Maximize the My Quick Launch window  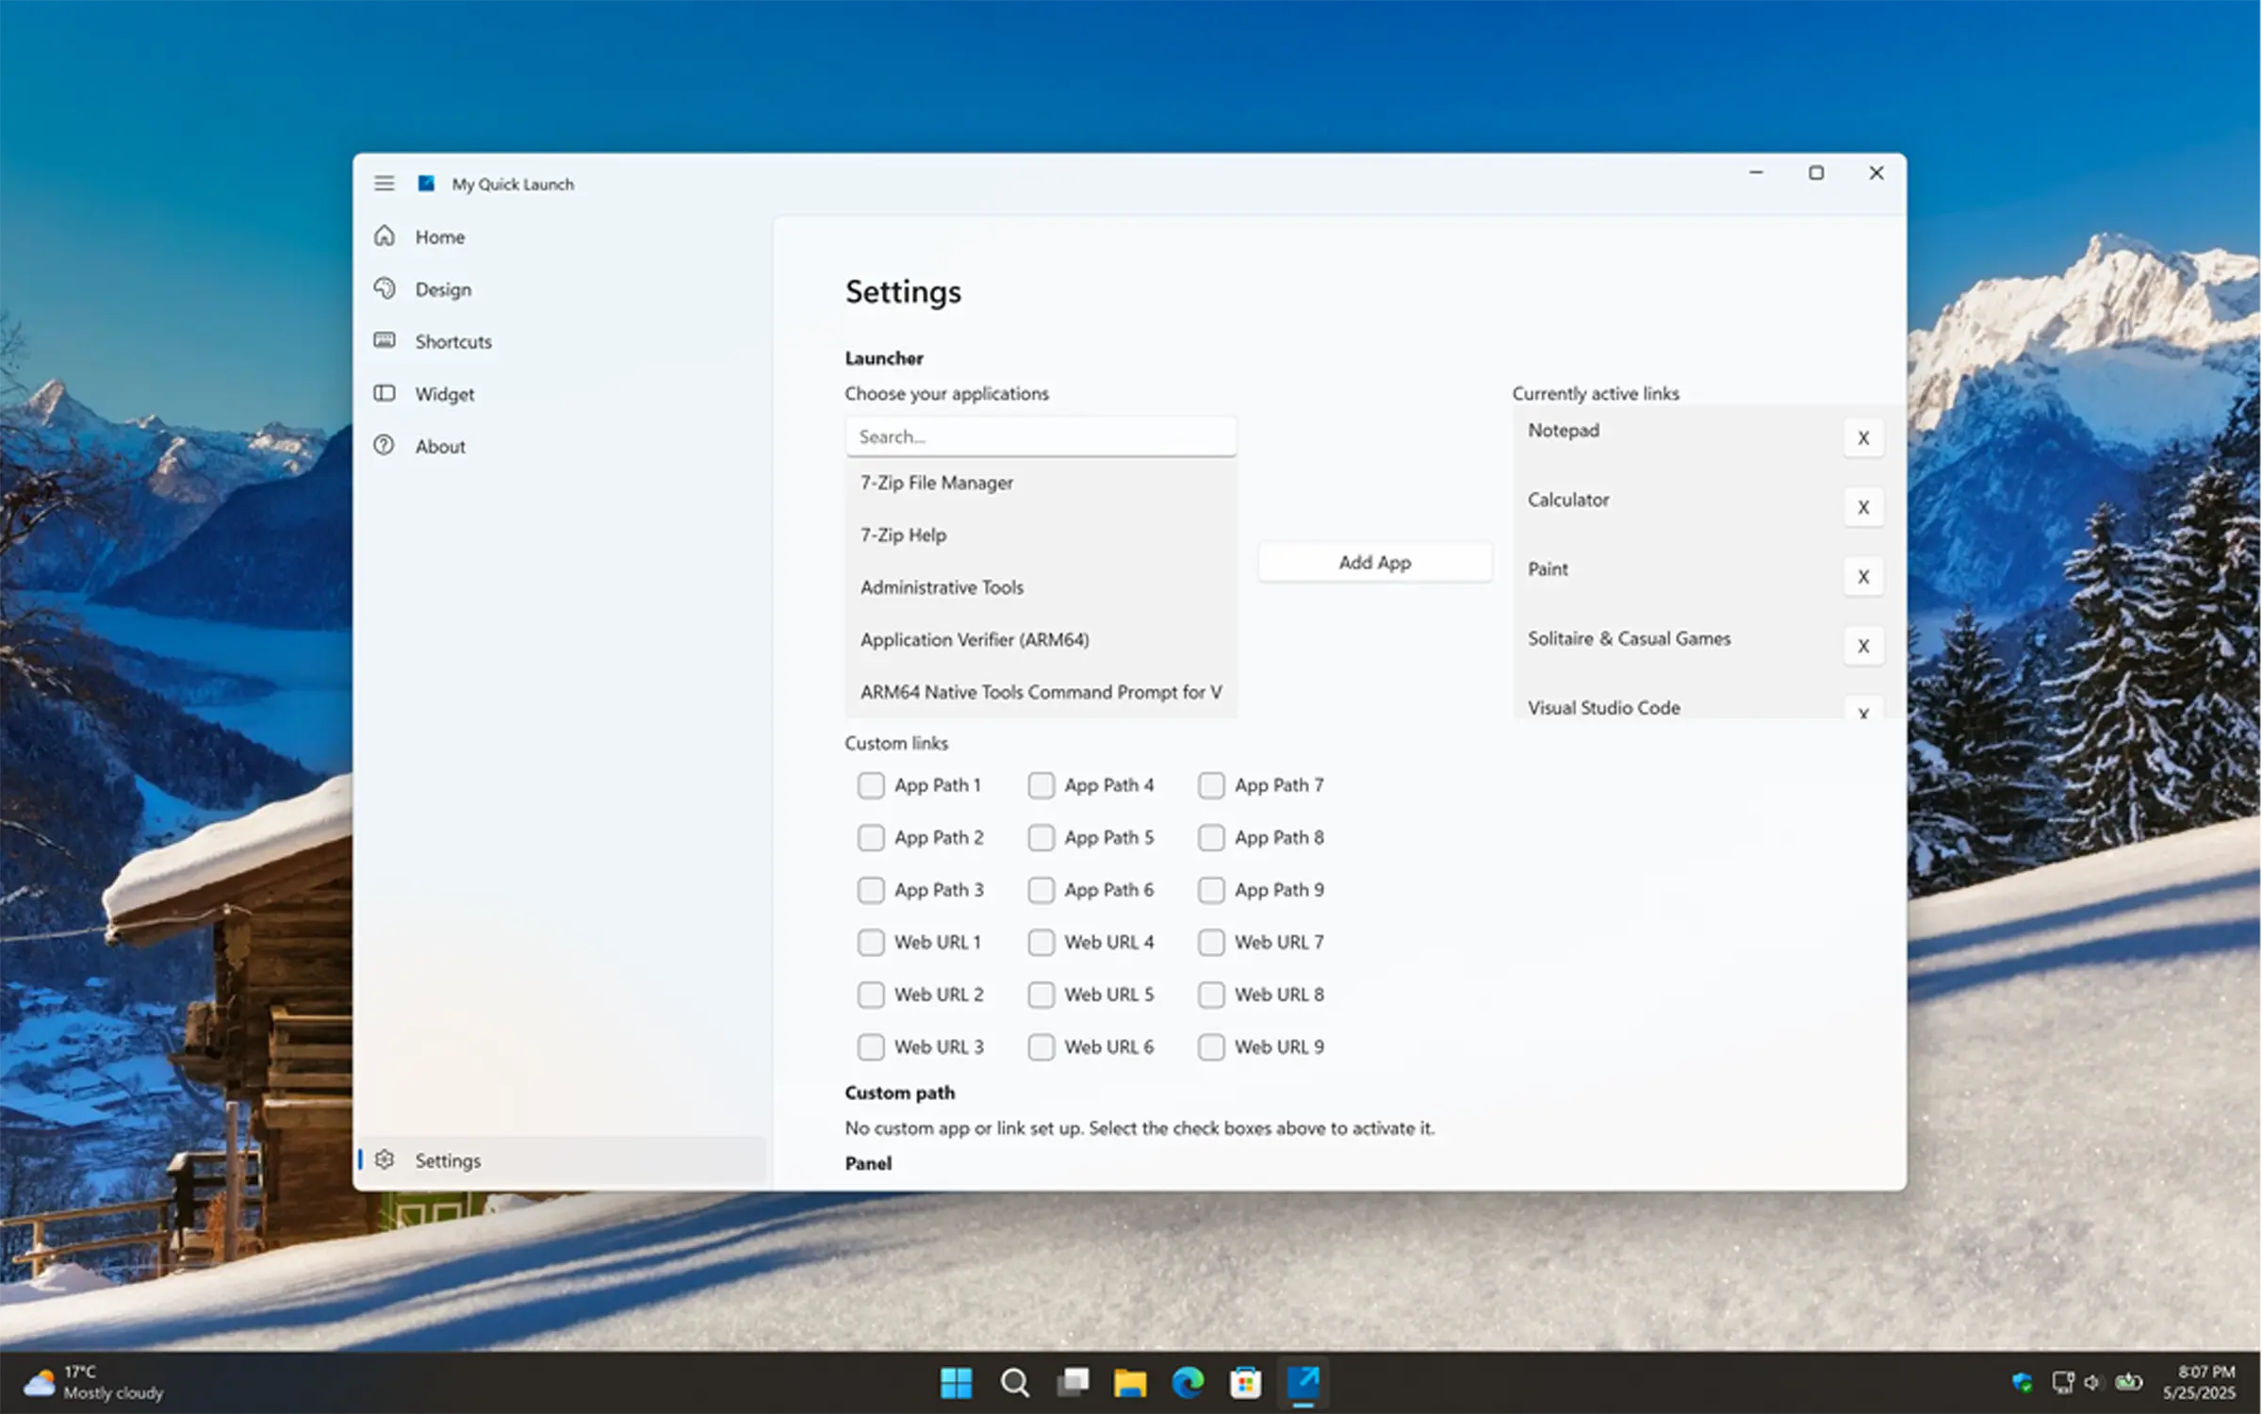1816,173
